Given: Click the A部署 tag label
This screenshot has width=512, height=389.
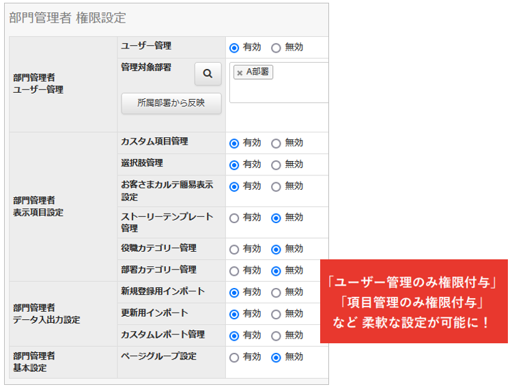Looking at the screenshot, I should [x=257, y=72].
